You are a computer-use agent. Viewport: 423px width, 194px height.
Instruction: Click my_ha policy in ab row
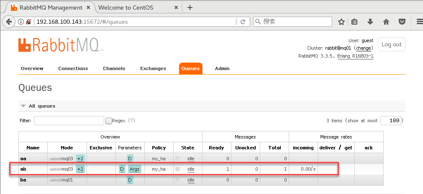coord(159,169)
